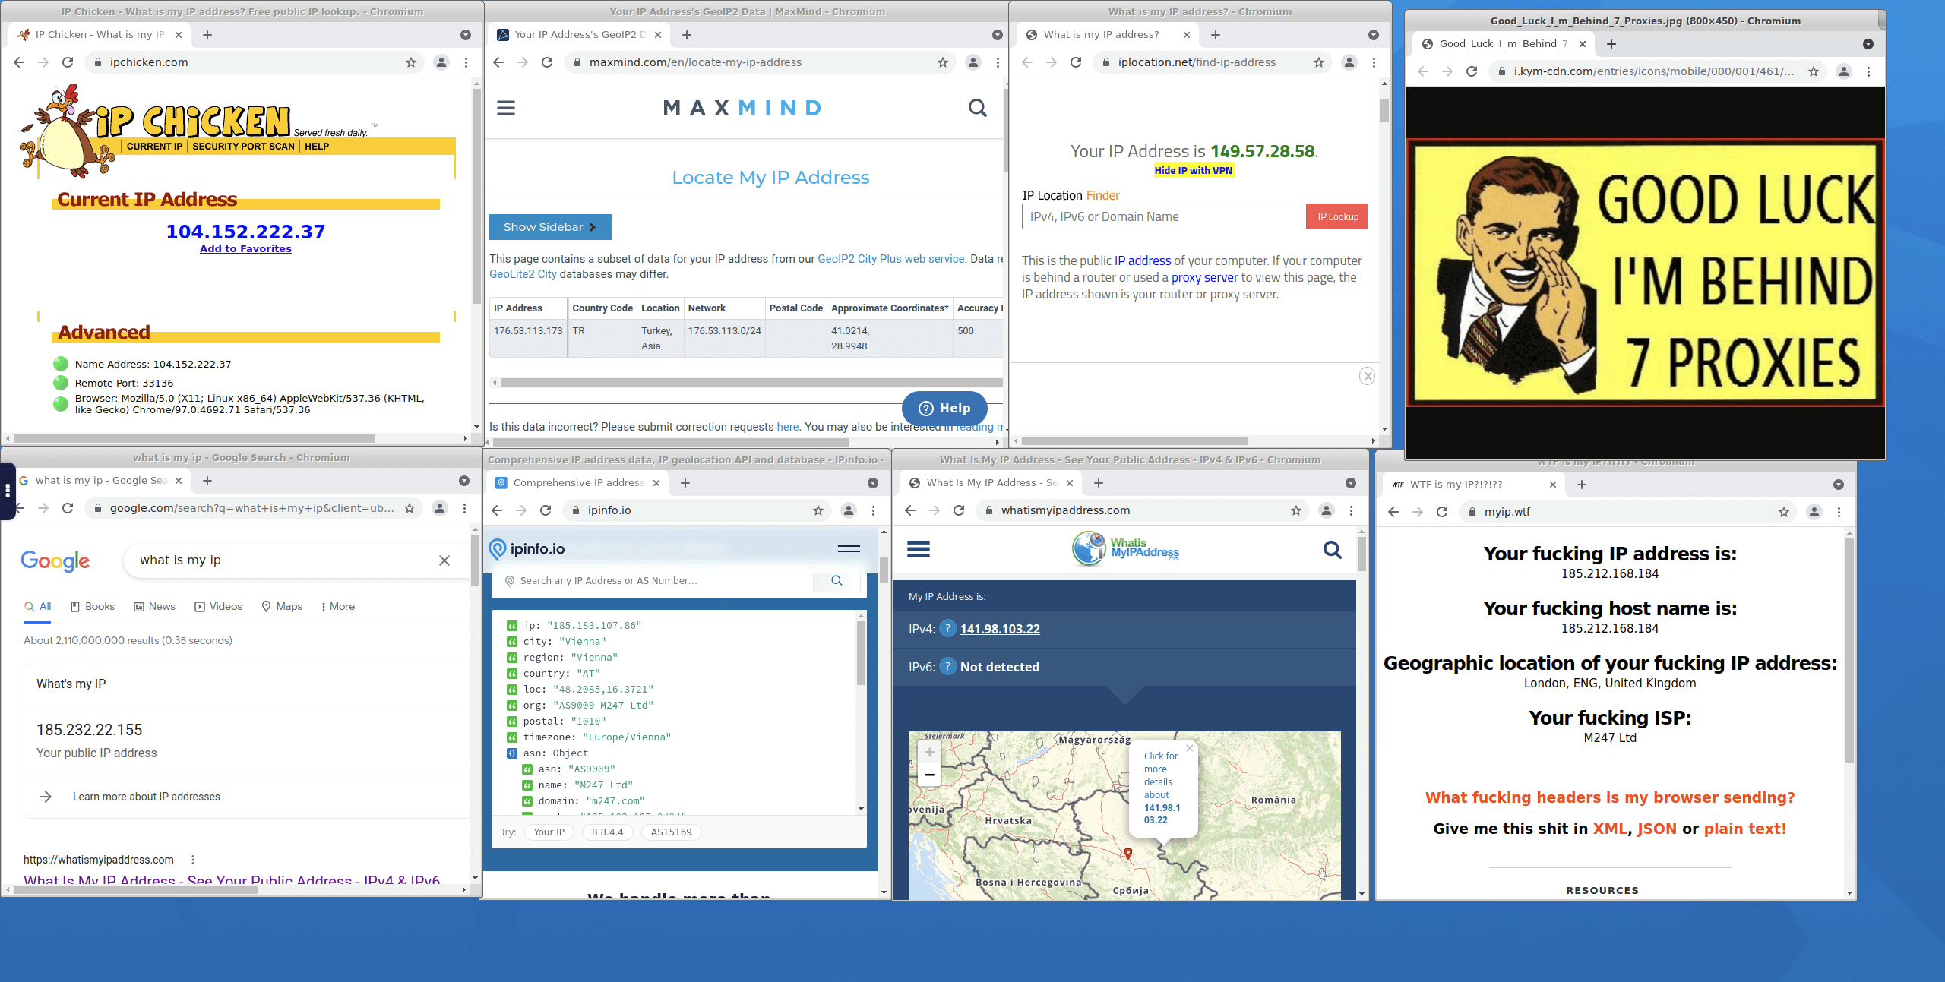The height and width of the screenshot is (982, 1945).
Task: Click the Add to Favorites link
Action: tap(245, 248)
